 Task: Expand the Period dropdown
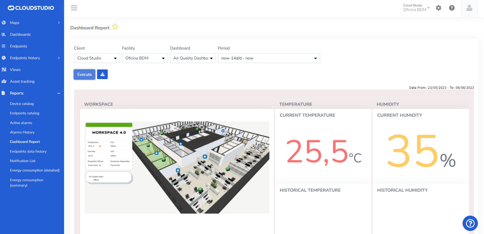tap(269, 58)
